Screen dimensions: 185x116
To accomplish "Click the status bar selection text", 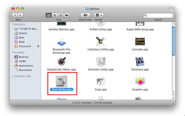I will pos(92,103).
